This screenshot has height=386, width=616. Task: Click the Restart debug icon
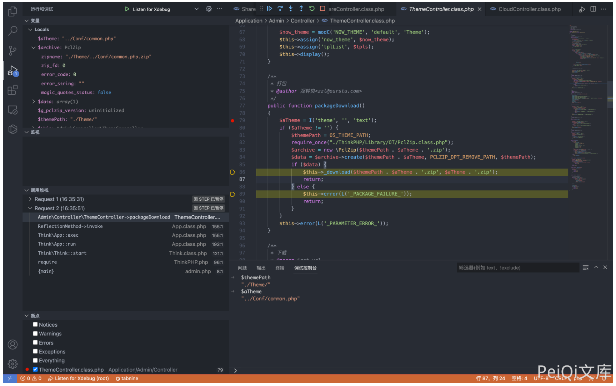click(x=312, y=9)
